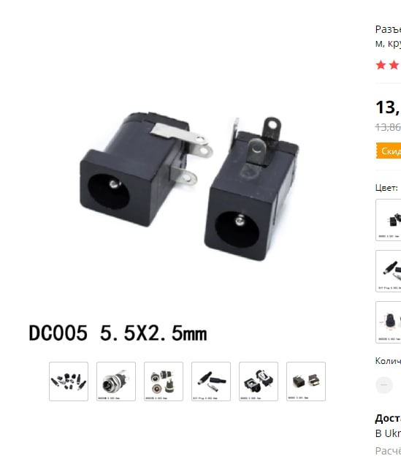Click the grey Расчёт delivery text
The width and height of the screenshot is (401, 467).
tap(388, 451)
